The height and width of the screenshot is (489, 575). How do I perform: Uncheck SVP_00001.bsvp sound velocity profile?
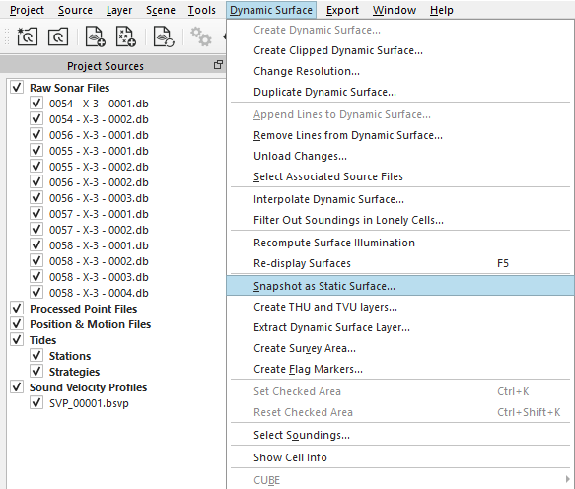click(x=36, y=403)
